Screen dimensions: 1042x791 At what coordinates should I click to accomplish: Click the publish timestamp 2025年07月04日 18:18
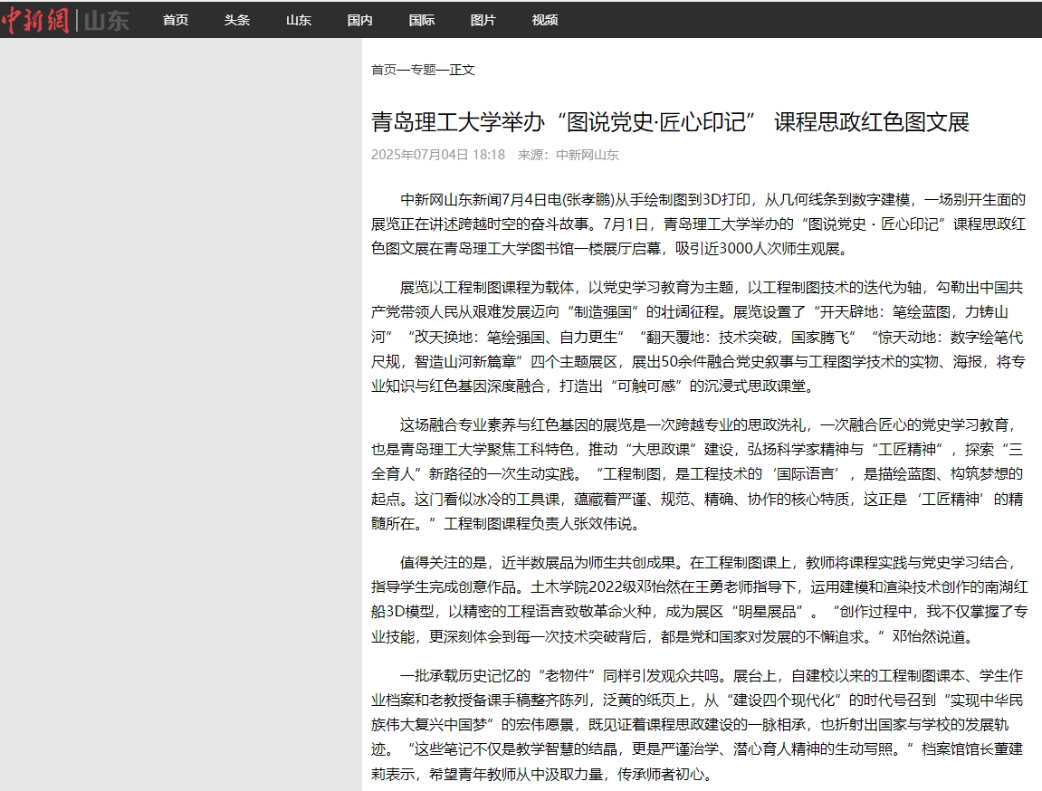(x=438, y=155)
